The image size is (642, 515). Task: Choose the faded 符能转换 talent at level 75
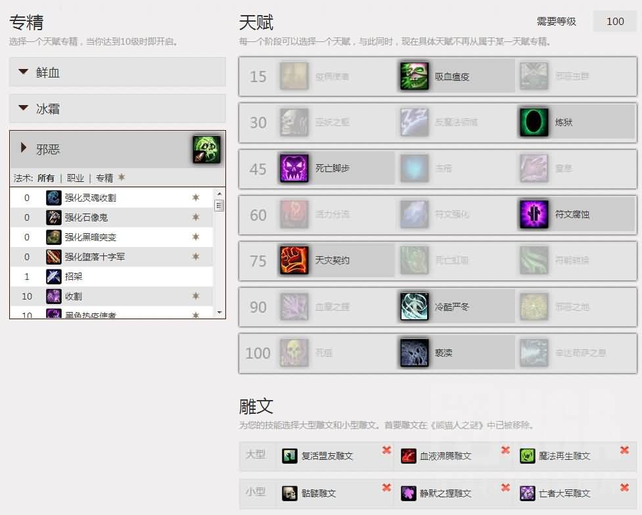coord(575,260)
